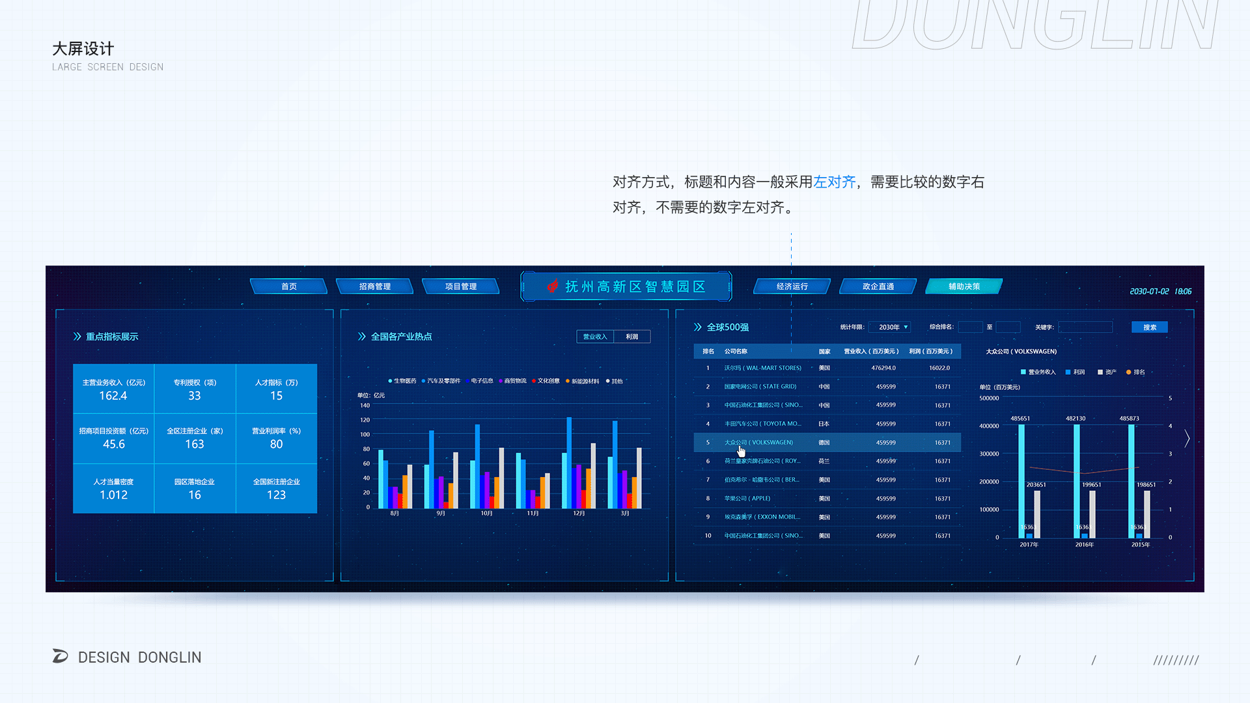Toggle 汽车及零部件 legend entry

click(x=441, y=381)
